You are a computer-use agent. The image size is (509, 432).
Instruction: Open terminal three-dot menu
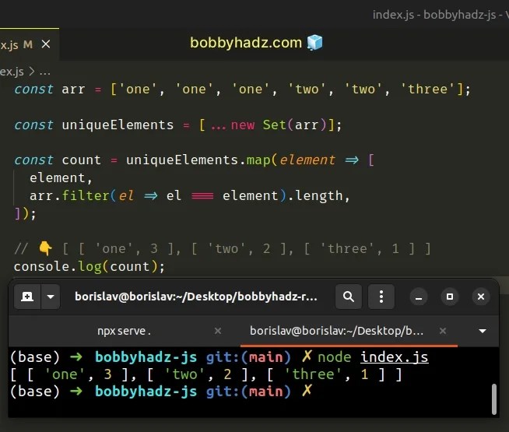click(381, 297)
